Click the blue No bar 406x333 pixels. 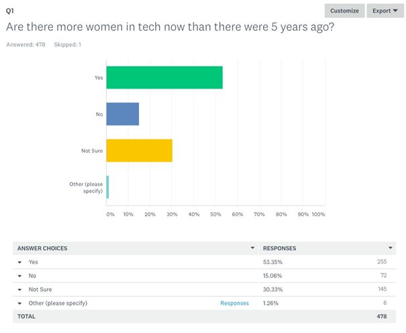123,114
